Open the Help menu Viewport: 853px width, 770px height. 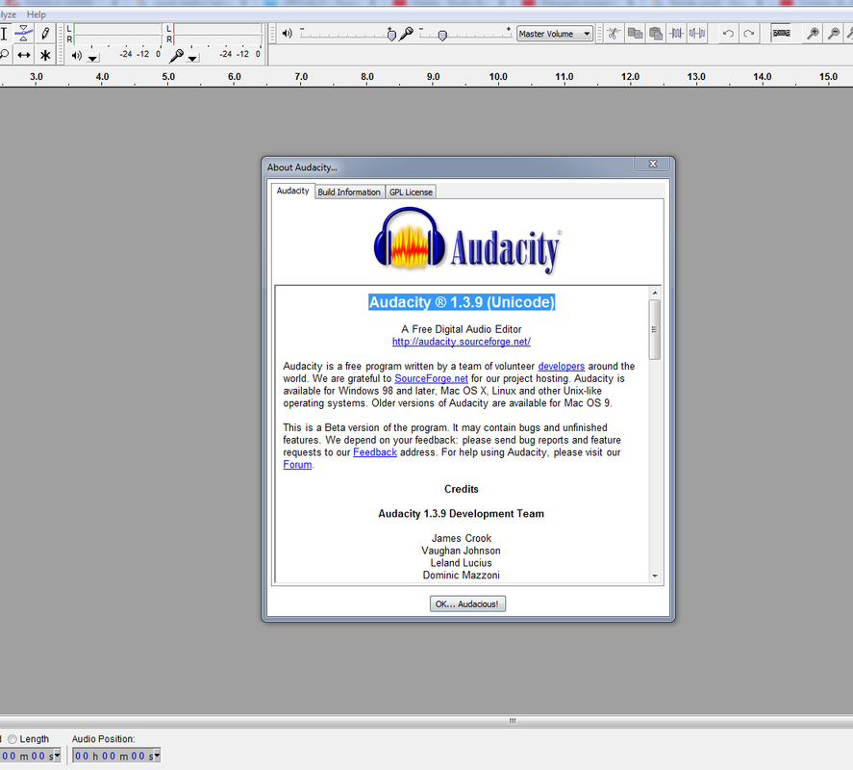coord(36,14)
